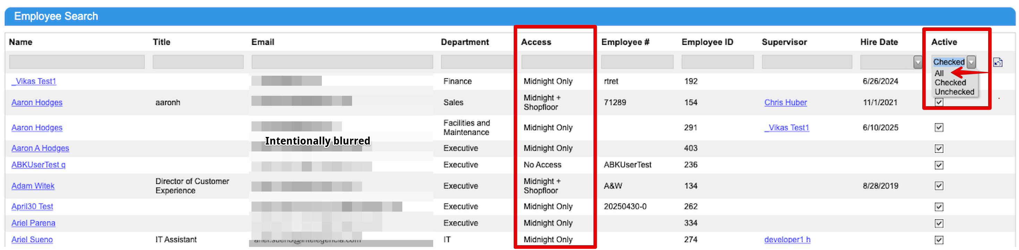Sort by the Access column header
The width and height of the screenshot is (1019, 250).
[536, 42]
